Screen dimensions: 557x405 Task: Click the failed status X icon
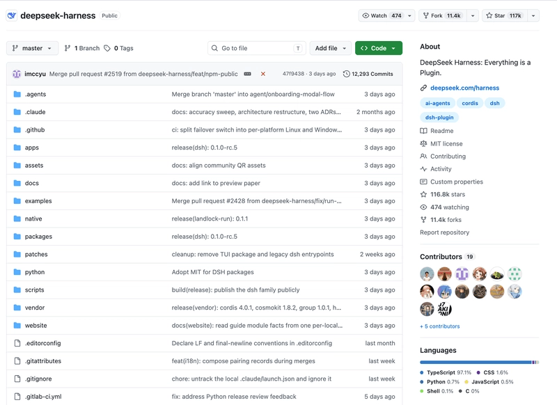tap(263, 74)
